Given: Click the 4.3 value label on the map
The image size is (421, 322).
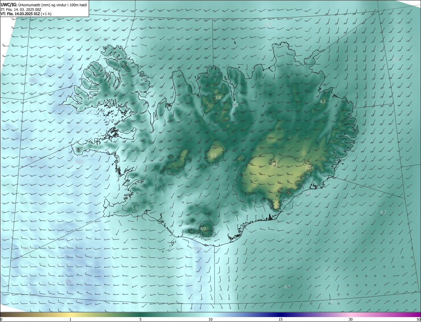Looking at the screenshot, I should [323, 102].
